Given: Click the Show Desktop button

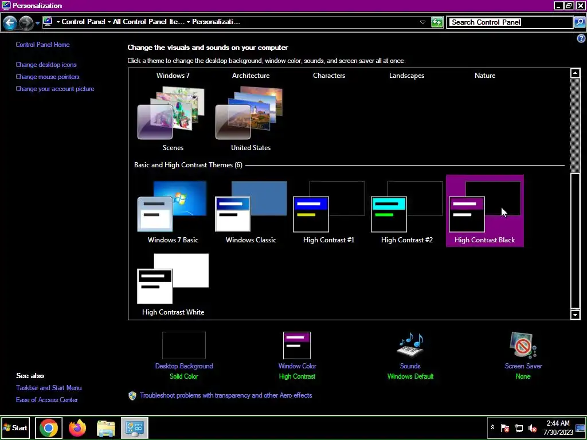Looking at the screenshot, I should pyautogui.click(x=580, y=427).
